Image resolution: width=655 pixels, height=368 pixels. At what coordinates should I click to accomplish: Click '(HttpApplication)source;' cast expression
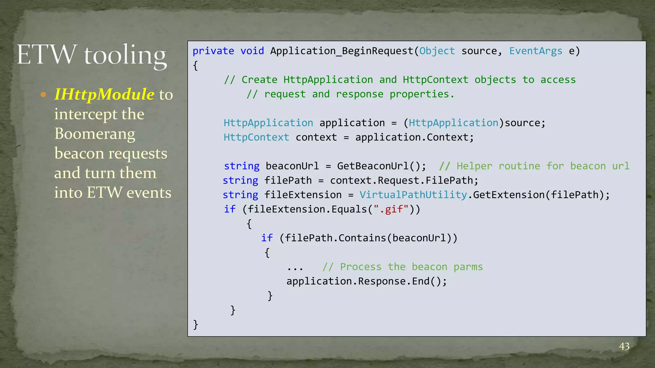click(x=474, y=123)
